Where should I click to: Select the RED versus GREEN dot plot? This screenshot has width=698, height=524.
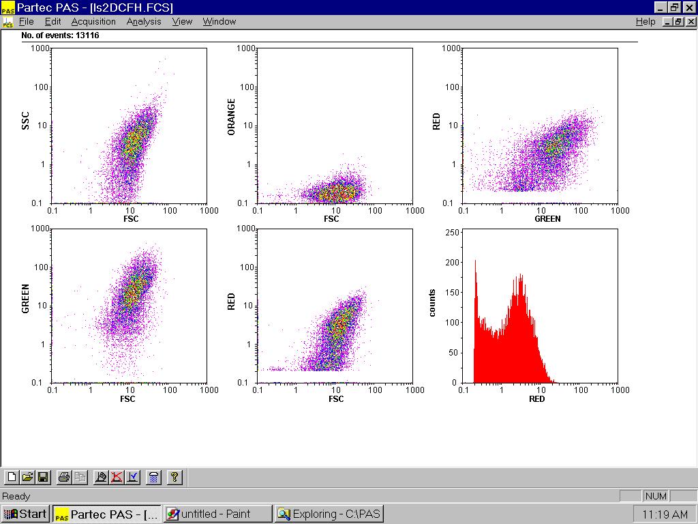tap(541, 126)
